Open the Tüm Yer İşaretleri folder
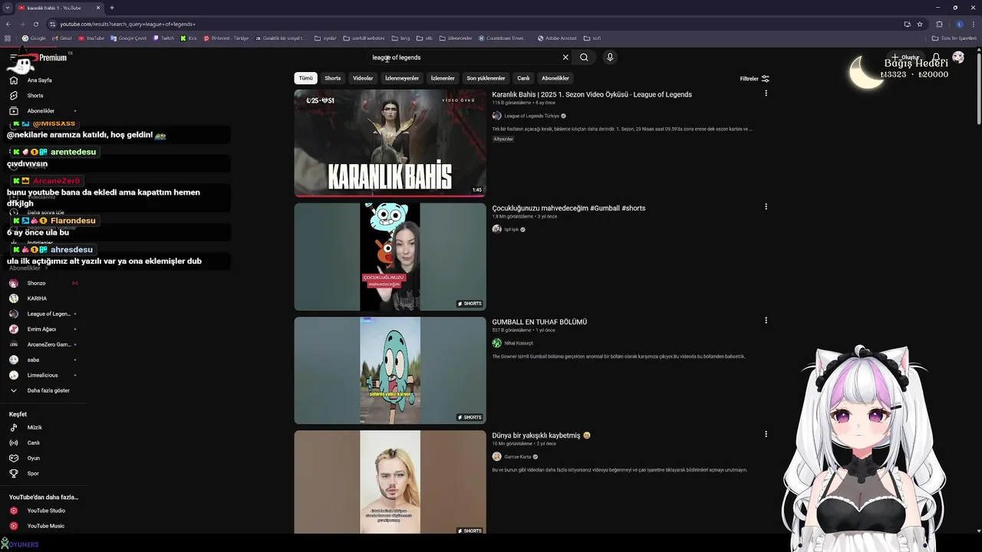The image size is (982, 552). point(954,38)
